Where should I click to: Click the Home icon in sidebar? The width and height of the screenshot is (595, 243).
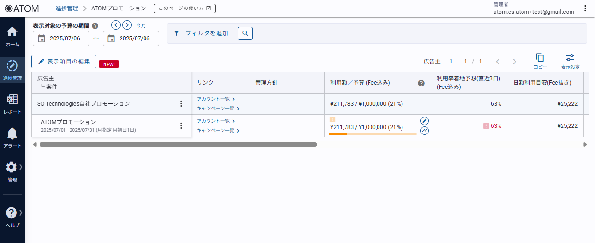coord(12,32)
